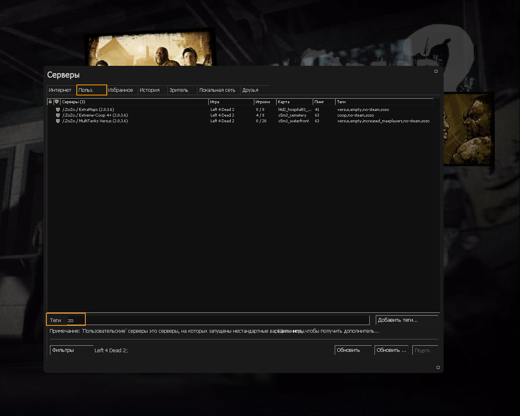Select the ZoZo ExtraMaps server name
Image resolution: width=520 pixels, height=416 pixels.
tap(88, 110)
